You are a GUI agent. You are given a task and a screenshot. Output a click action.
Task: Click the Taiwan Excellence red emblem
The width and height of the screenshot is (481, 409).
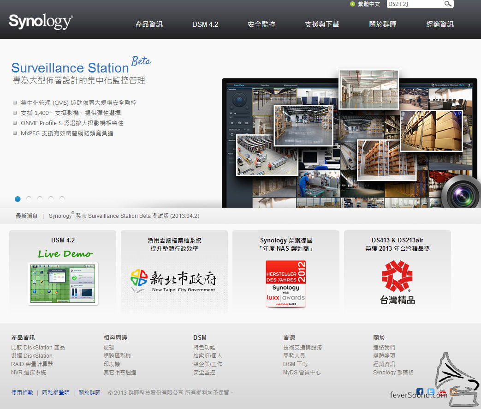tap(397, 276)
